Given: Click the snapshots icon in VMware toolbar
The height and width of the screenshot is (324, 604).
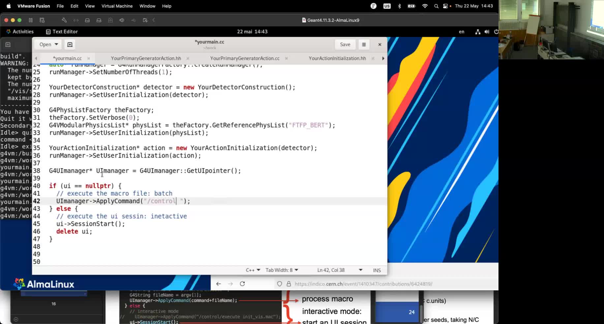Looking at the screenshot, I should tap(42, 20).
